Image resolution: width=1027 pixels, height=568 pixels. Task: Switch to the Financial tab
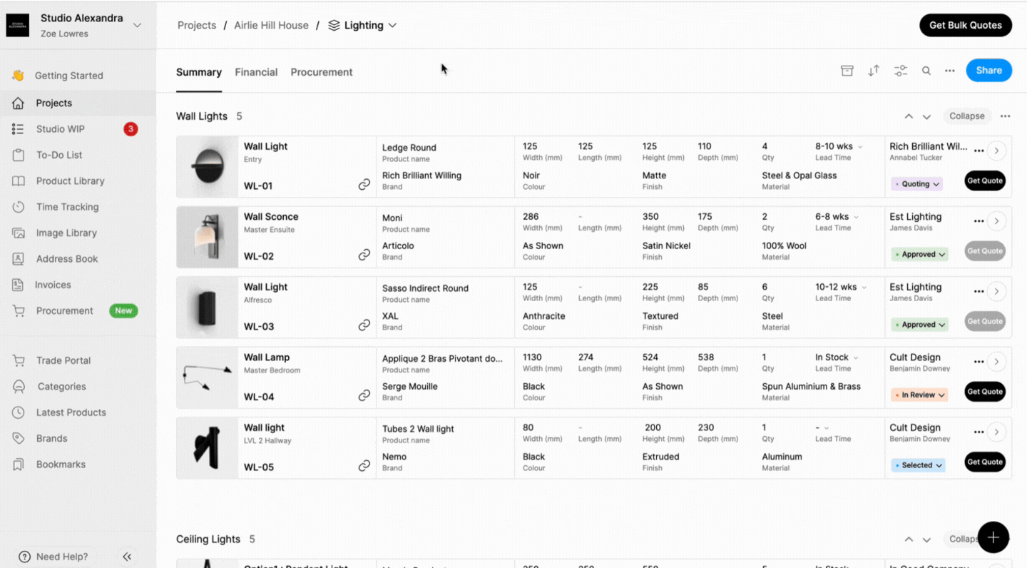point(256,72)
